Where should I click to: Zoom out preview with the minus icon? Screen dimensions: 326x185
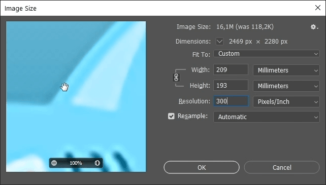54,163
